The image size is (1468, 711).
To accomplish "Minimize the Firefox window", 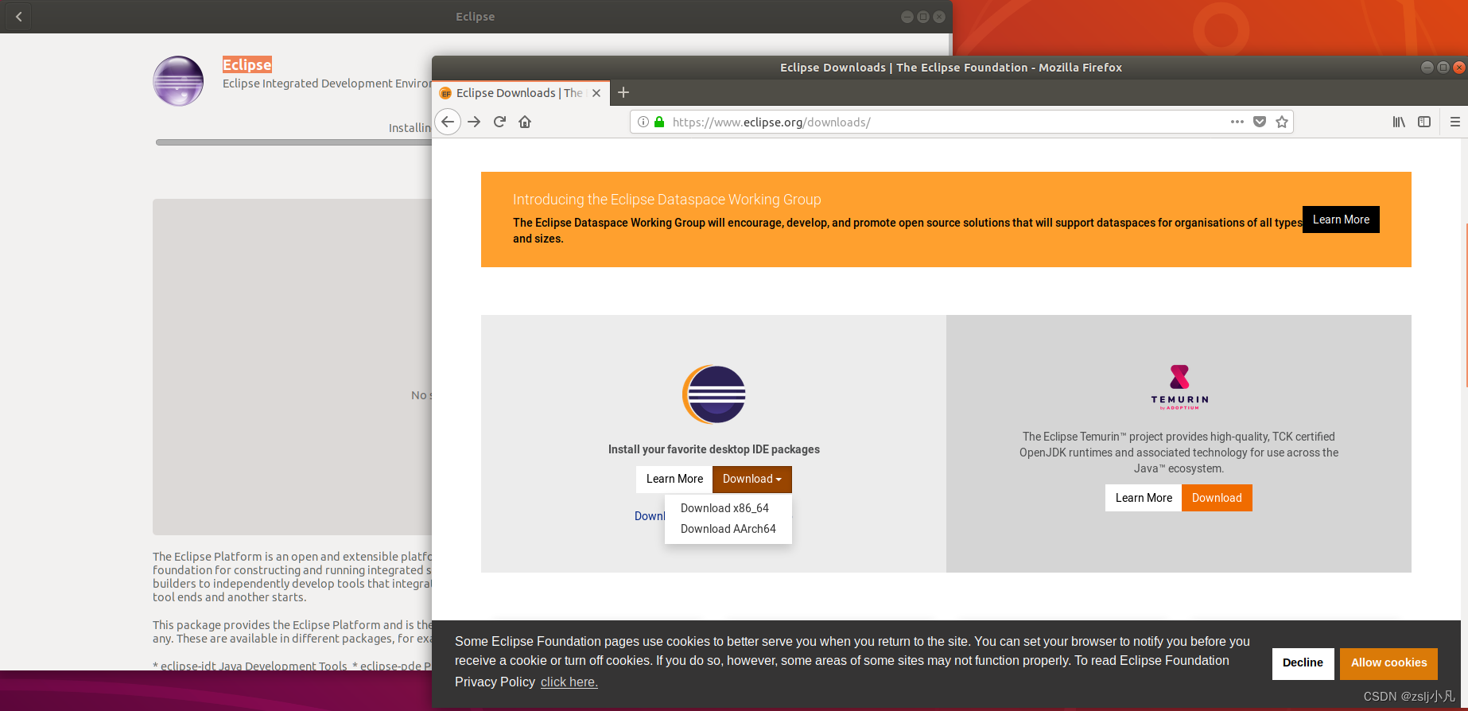I will point(1427,68).
